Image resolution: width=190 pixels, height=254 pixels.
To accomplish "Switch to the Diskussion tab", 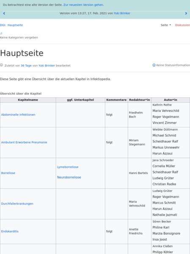I will pos(182,25).
